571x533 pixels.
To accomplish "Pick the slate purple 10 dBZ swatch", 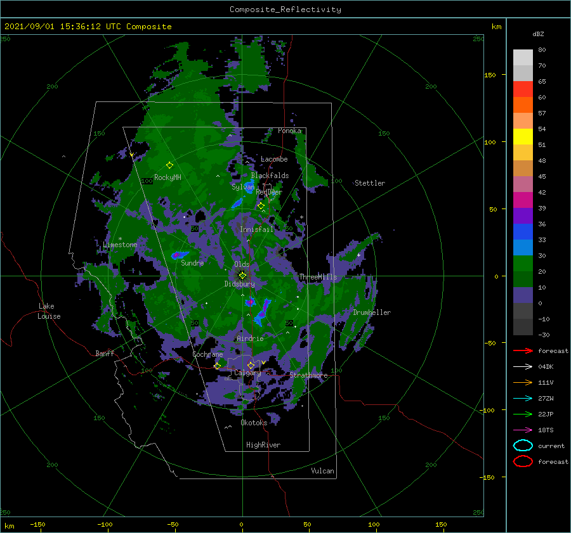I will 523,295.
